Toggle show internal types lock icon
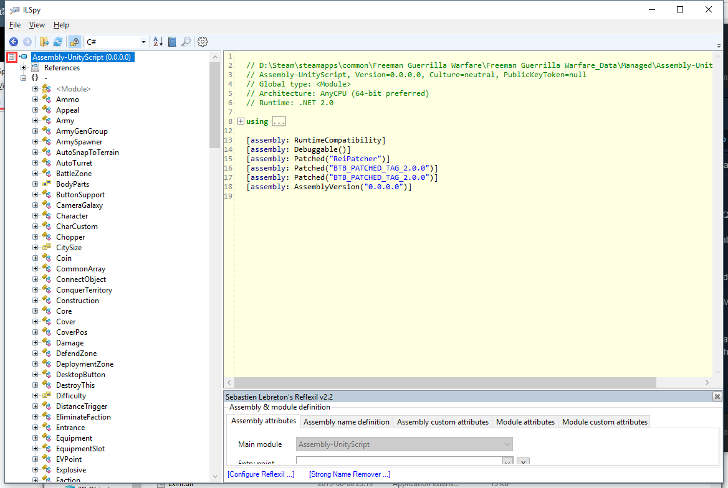The image size is (728, 488). [74, 42]
